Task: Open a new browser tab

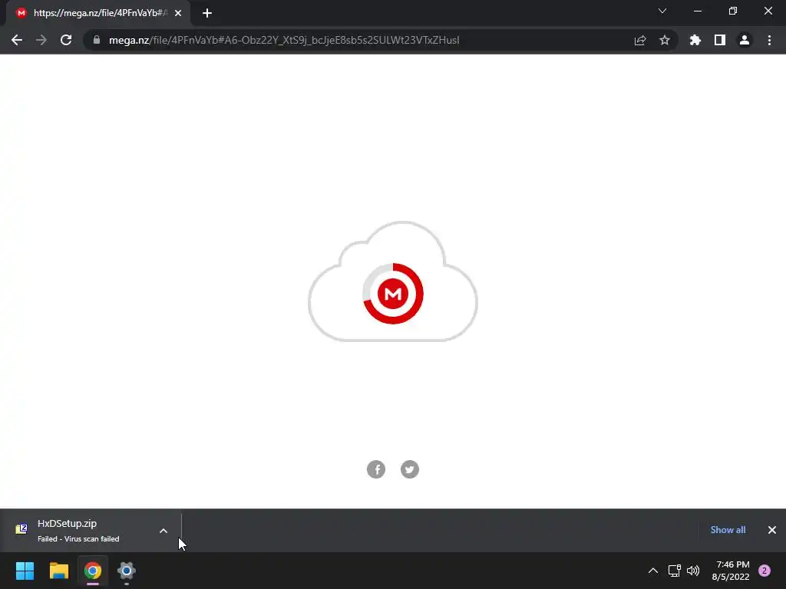Action: [207, 13]
